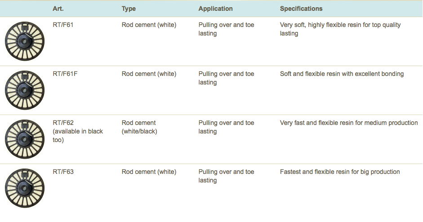Click 'Fastest and flexible resin for big production' text
423x222 pixels.
coord(340,172)
